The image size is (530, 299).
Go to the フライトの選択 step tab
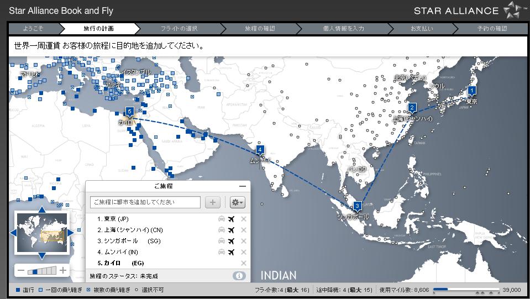click(179, 29)
